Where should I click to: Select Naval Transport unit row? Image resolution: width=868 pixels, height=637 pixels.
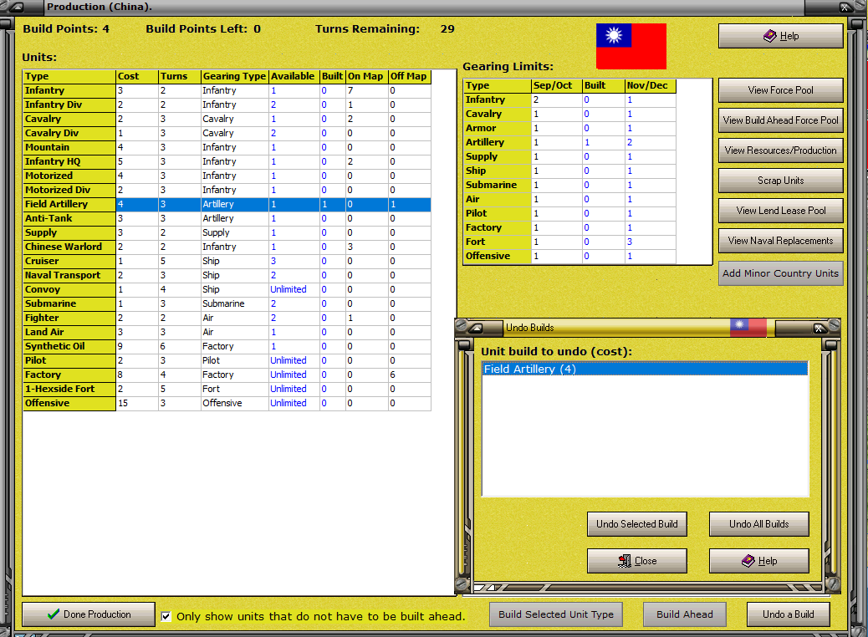click(x=227, y=275)
